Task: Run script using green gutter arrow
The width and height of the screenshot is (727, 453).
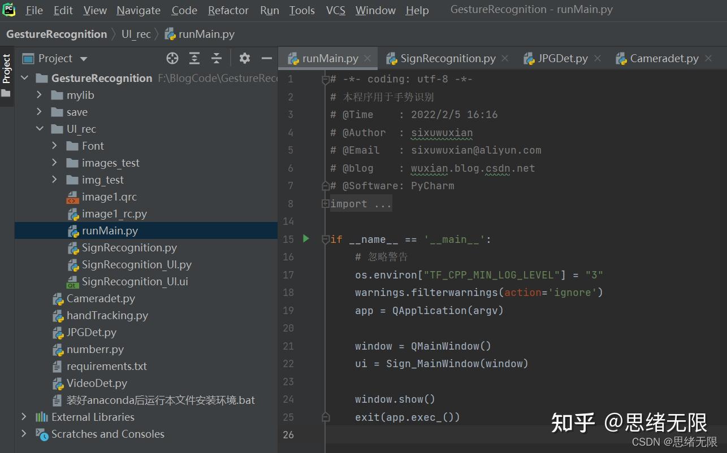Action: point(306,238)
